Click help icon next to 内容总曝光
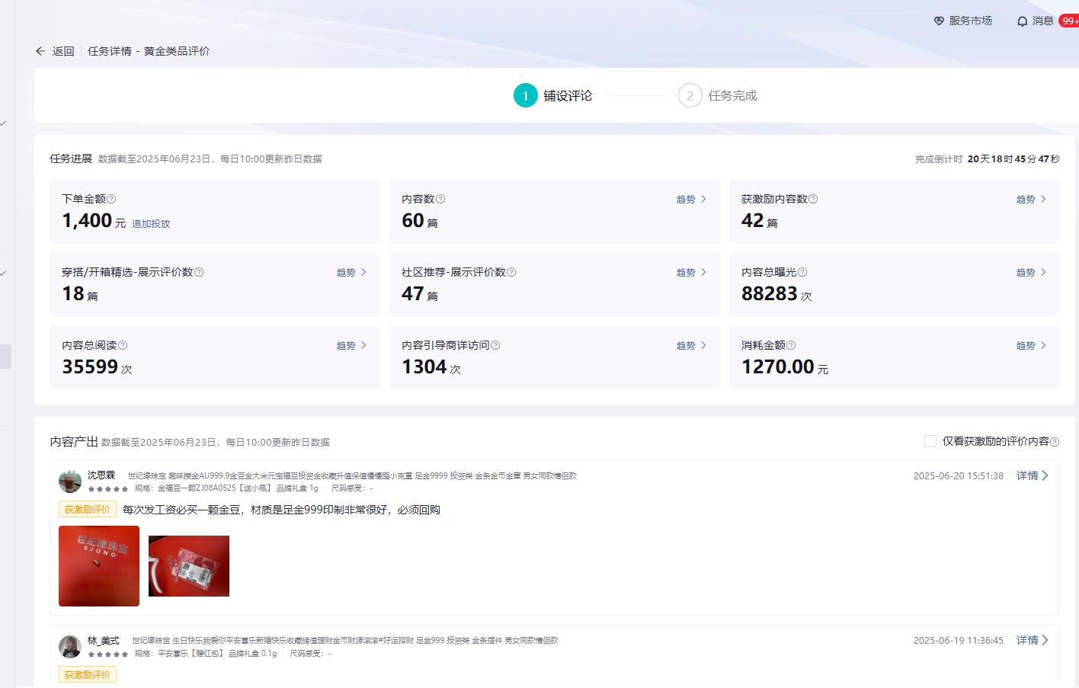The width and height of the screenshot is (1079, 688). (x=802, y=272)
